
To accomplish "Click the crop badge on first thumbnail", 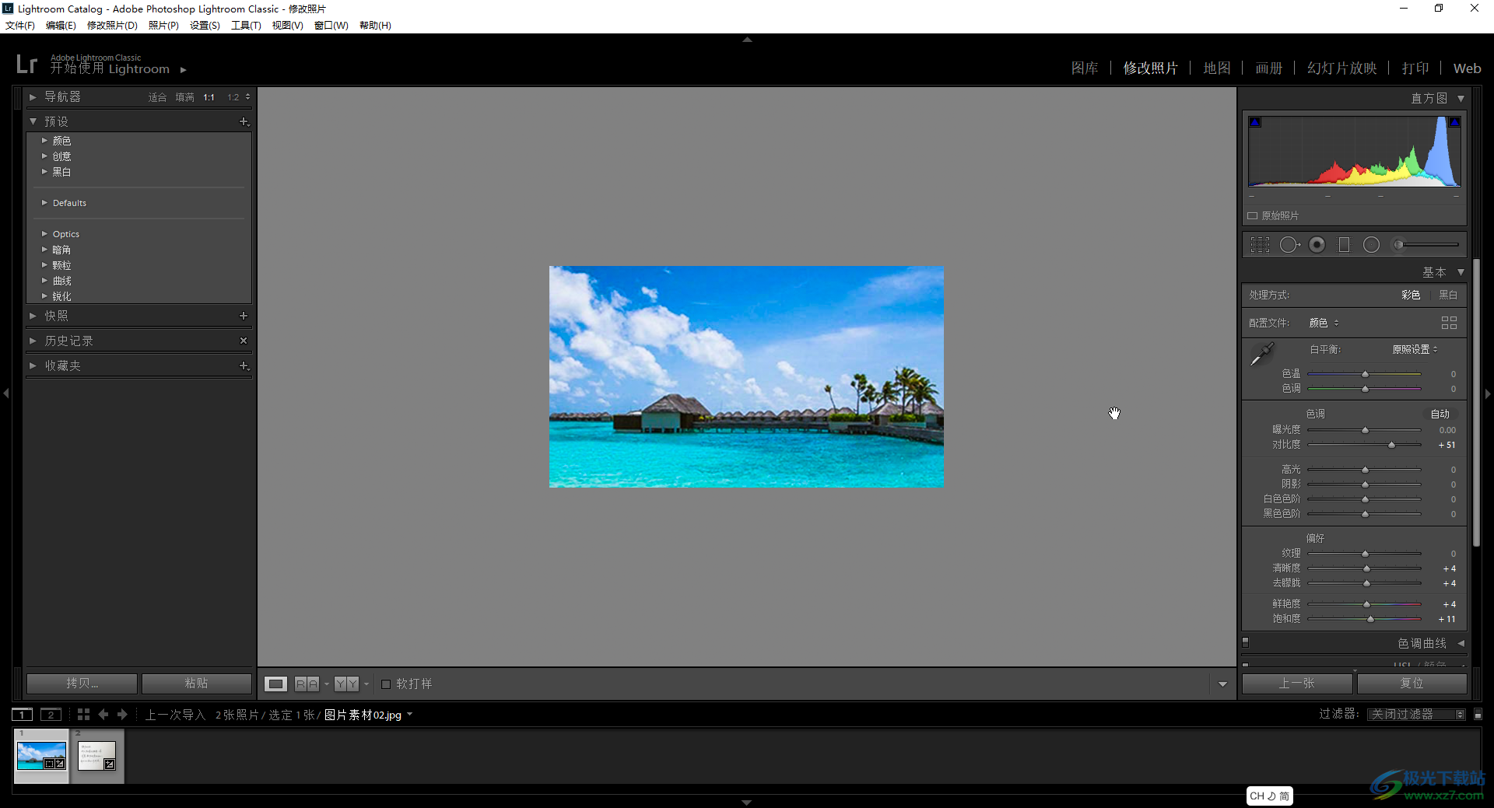I will pos(50,764).
